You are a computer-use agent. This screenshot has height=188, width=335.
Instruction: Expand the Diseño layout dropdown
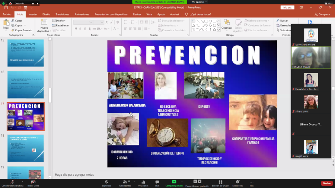[x=60, y=21]
